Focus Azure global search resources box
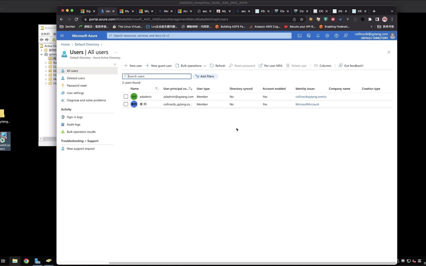The height and width of the screenshot is (266, 426). (199, 36)
